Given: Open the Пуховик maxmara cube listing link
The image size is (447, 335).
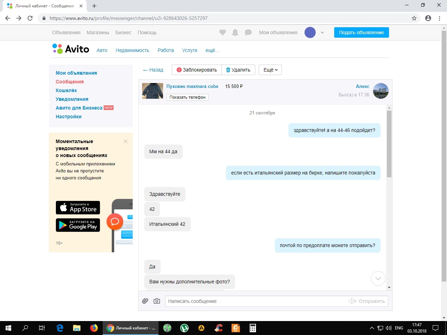Looking at the screenshot, I should [x=192, y=86].
